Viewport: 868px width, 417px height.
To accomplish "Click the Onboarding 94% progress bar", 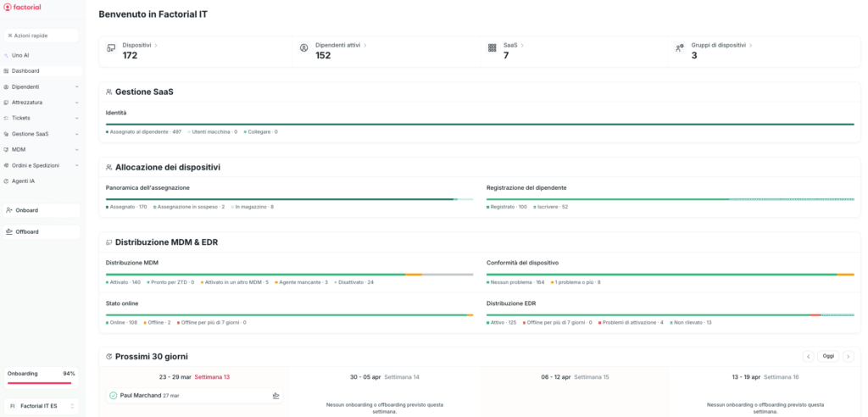I will pyautogui.click(x=42, y=382).
